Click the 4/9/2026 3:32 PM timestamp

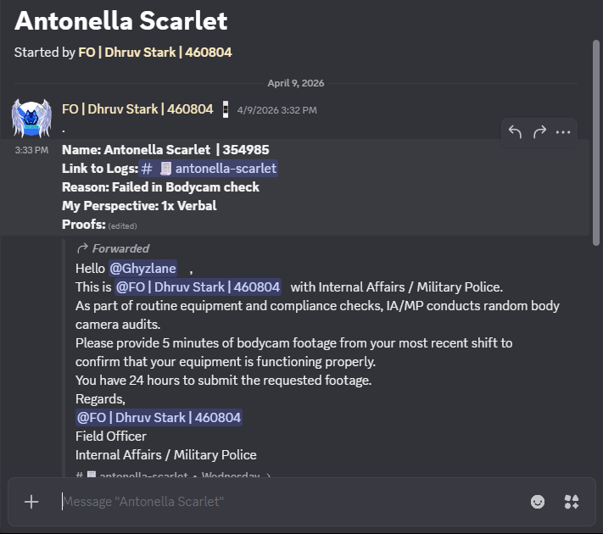point(276,110)
